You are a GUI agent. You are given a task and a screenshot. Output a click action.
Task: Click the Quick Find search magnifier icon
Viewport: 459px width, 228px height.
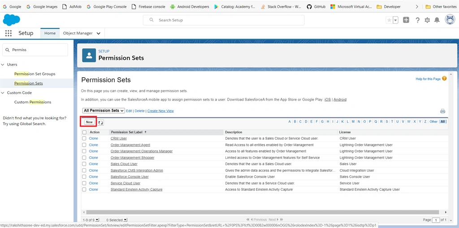click(x=8, y=50)
